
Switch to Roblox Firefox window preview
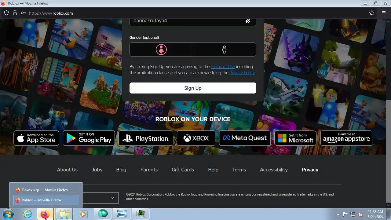46,200
